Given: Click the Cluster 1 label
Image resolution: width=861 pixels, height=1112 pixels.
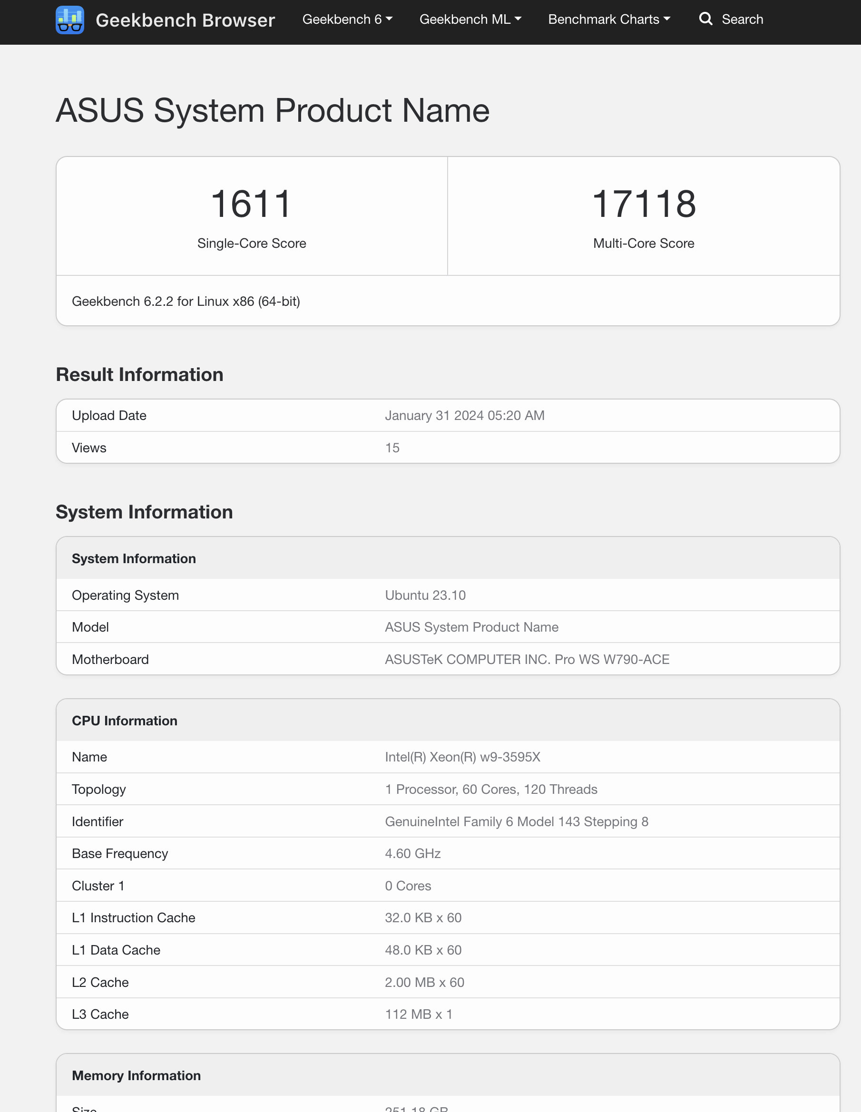Looking at the screenshot, I should tap(98, 886).
